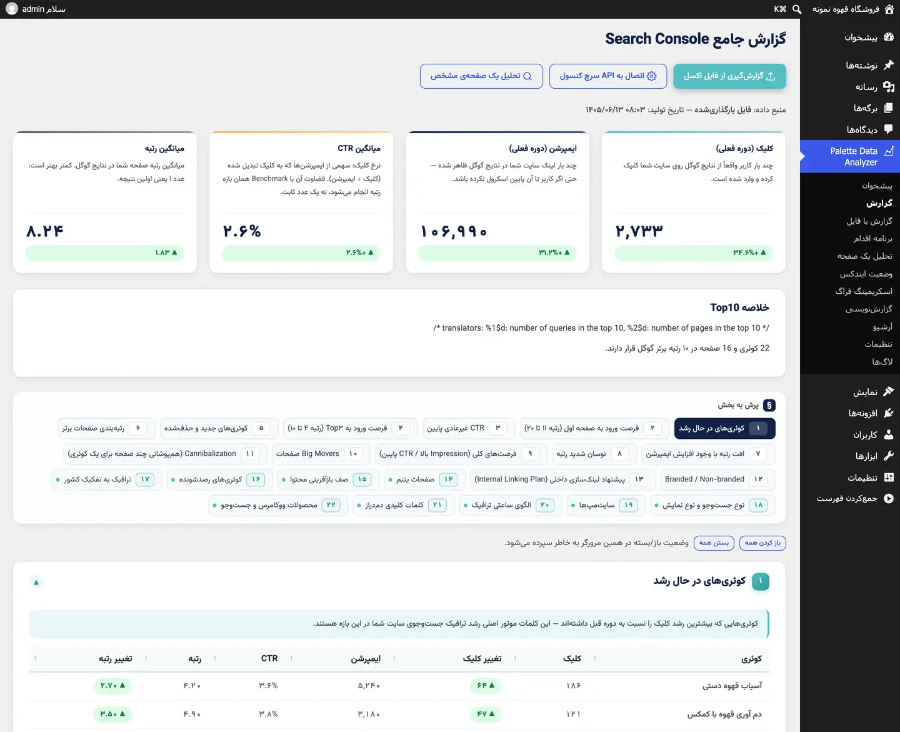Click the اتصال به API سرچ کنسول button

608,76
